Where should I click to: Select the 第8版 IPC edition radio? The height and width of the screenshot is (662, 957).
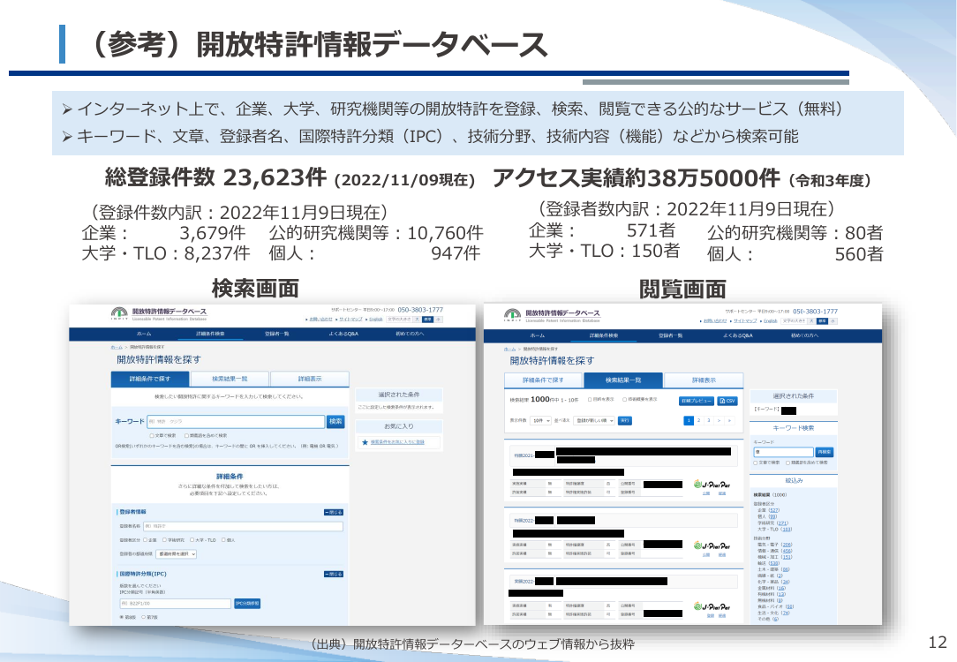pyautogui.click(x=122, y=617)
